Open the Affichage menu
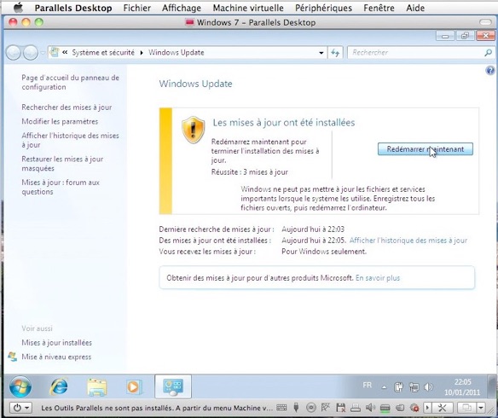498x418 pixels. click(x=182, y=8)
